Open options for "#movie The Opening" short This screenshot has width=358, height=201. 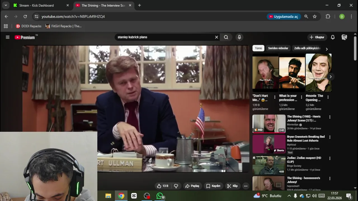328,97
